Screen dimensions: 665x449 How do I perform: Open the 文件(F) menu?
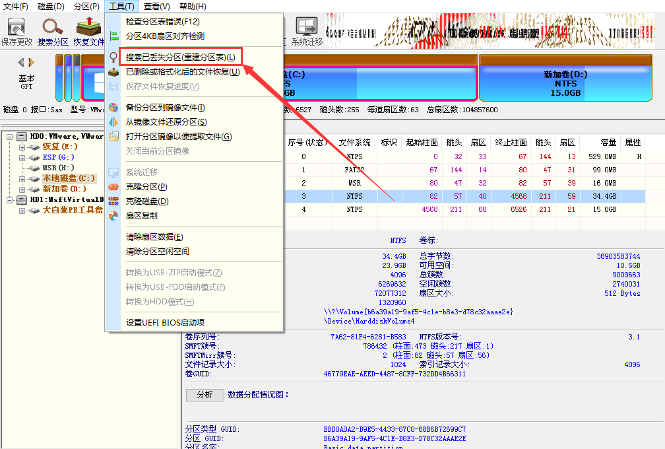pyautogui.click(x=16, y=7)
